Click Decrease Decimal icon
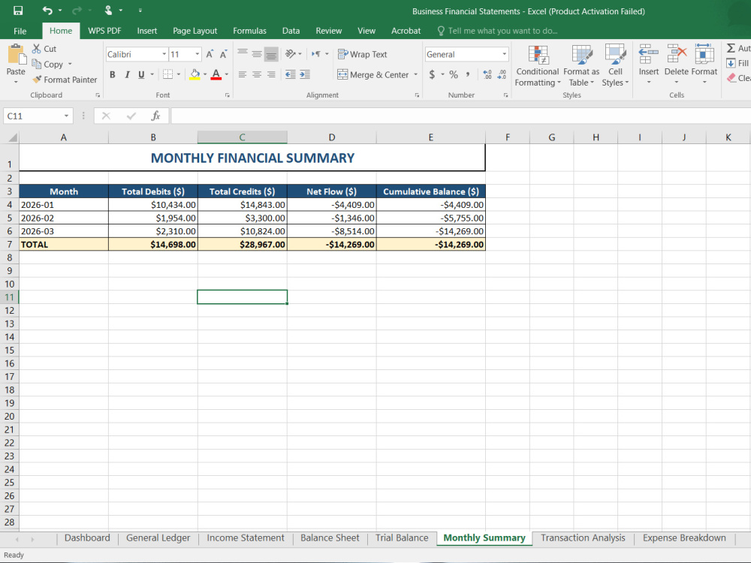 pos(502,74)
